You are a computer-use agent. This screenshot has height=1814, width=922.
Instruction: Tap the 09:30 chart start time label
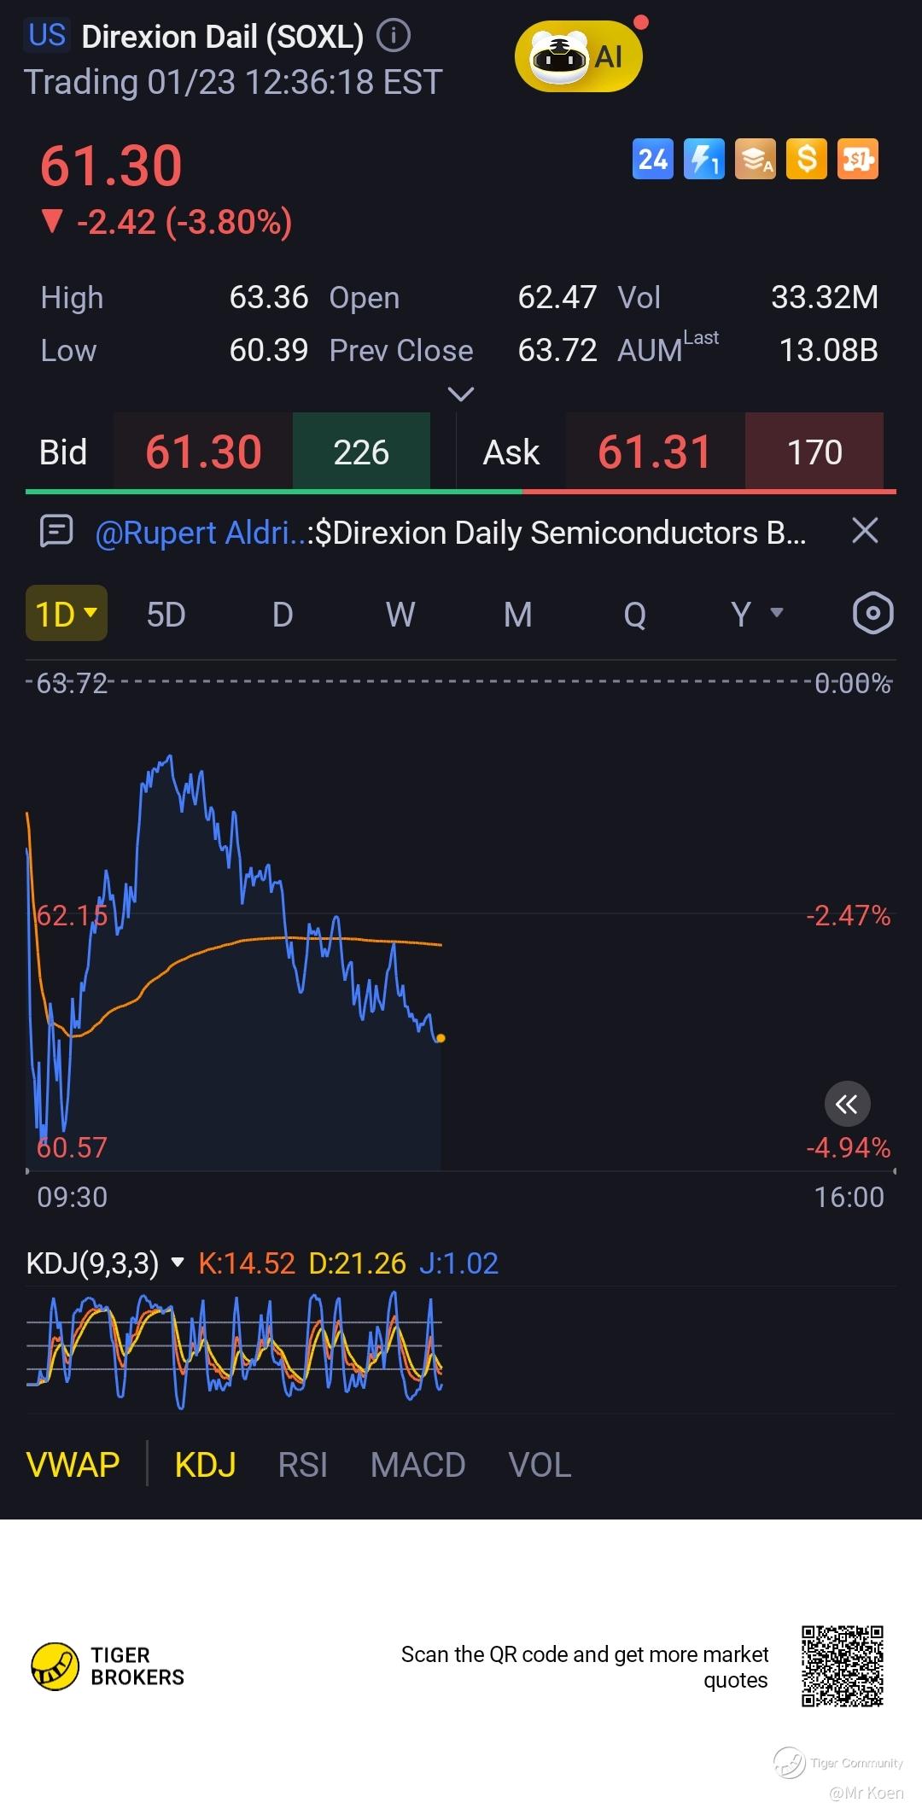73,1197
